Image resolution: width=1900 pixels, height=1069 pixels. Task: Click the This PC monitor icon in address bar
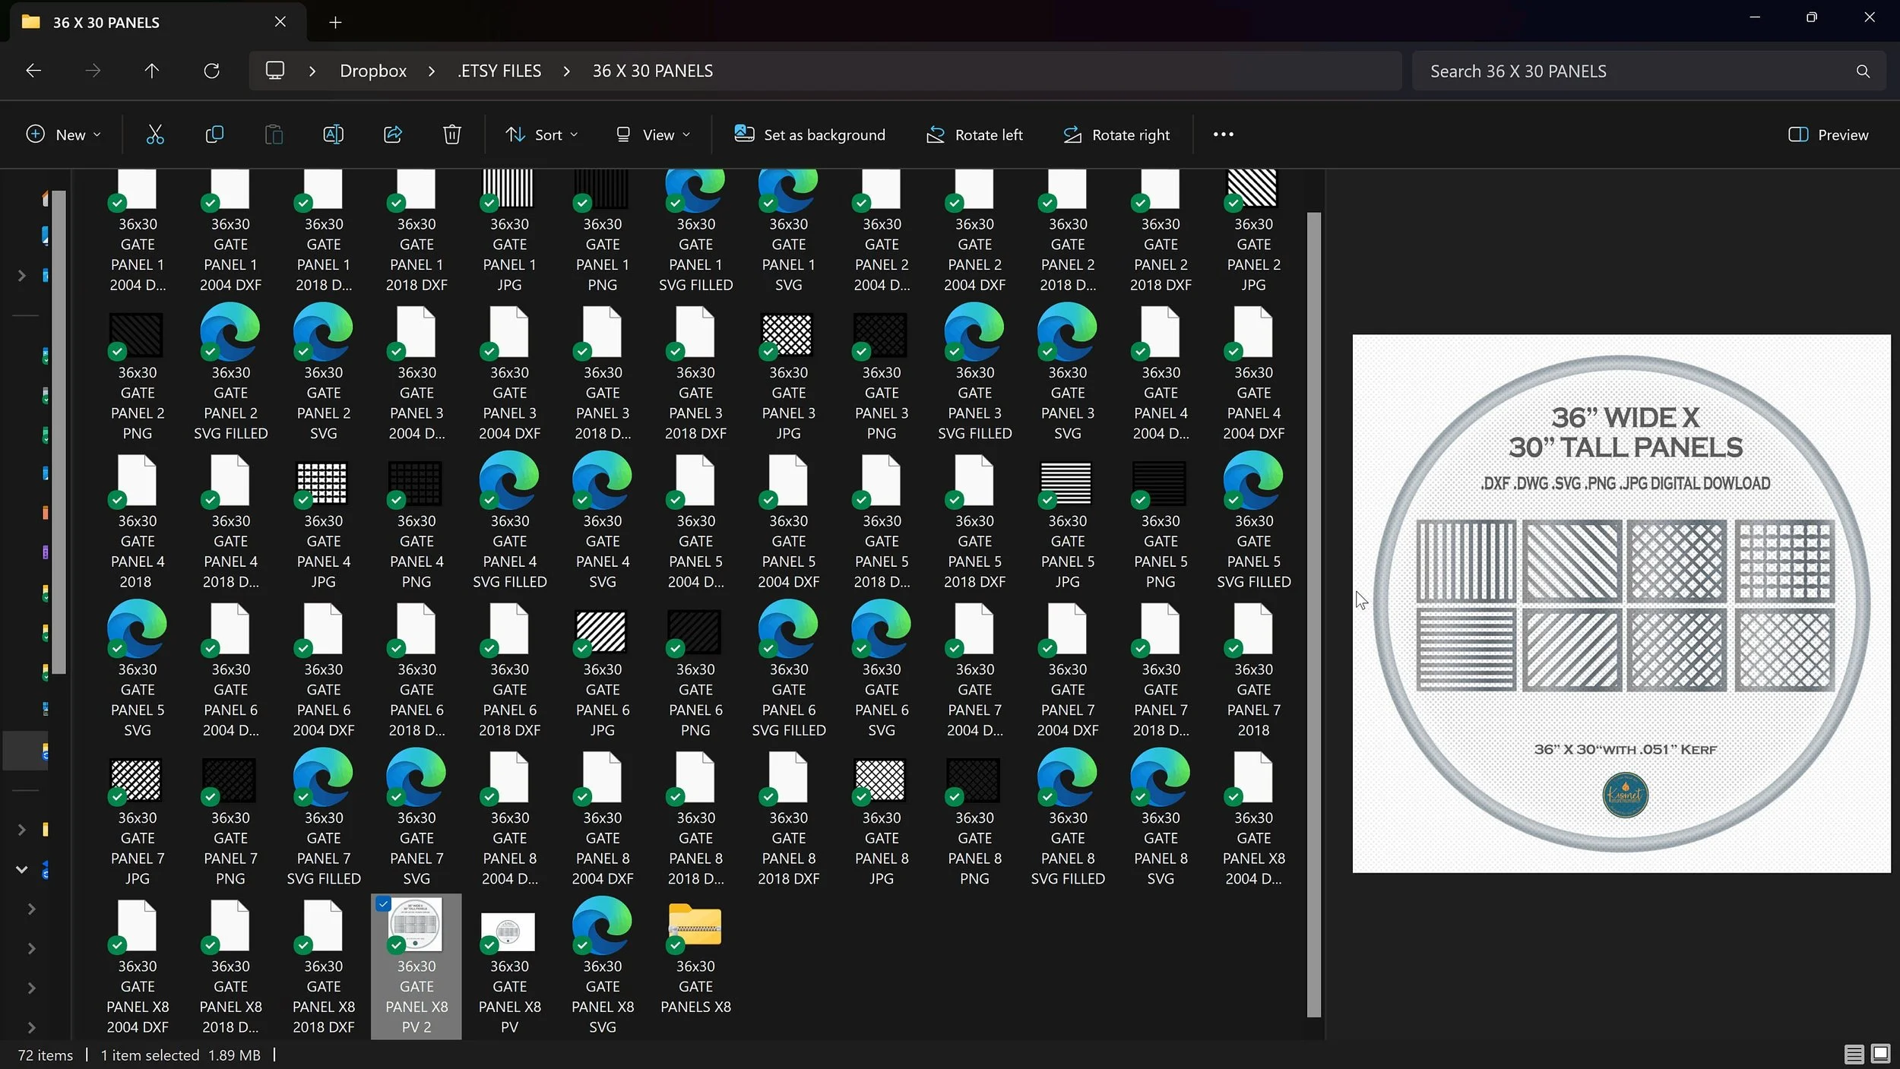tap(275, 71)
